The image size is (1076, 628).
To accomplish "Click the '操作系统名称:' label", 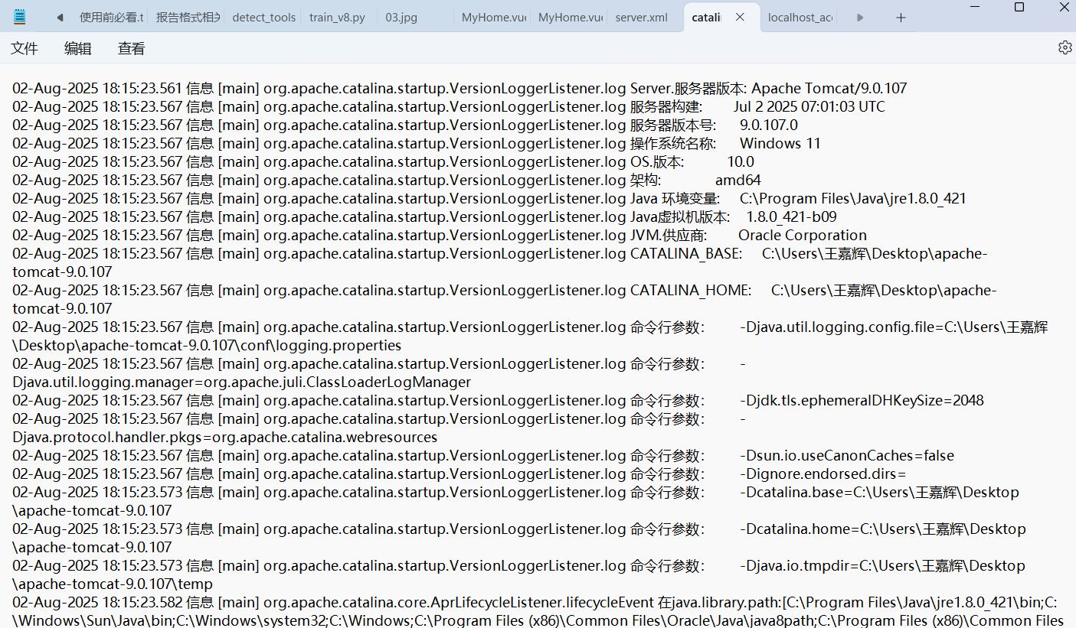I will coord(673,143).
